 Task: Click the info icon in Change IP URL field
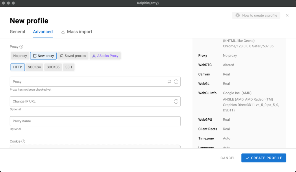coord(176,101)
